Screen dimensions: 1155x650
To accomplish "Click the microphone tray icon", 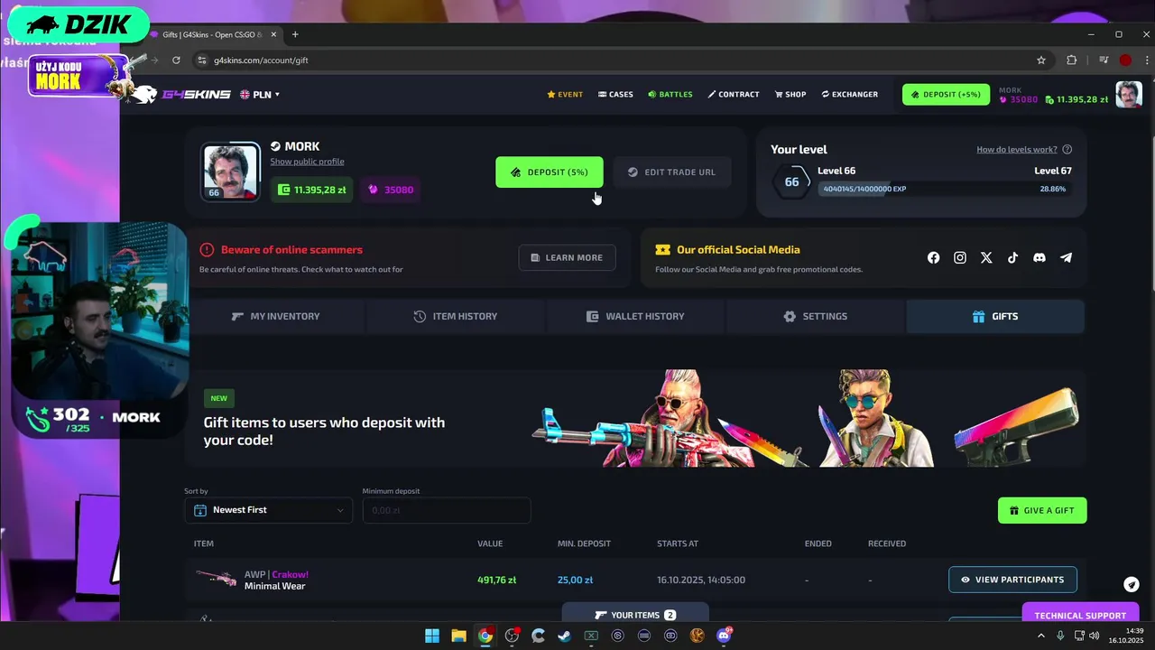I will [1060, 636].
